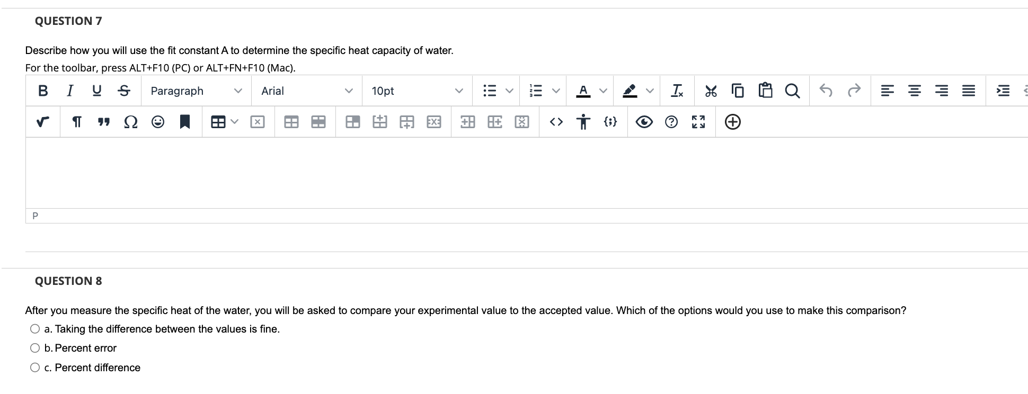Insert a bulleted list
Image resolution: width=1028 pixels, height=394 pixels.
click(x=490, y=91)
